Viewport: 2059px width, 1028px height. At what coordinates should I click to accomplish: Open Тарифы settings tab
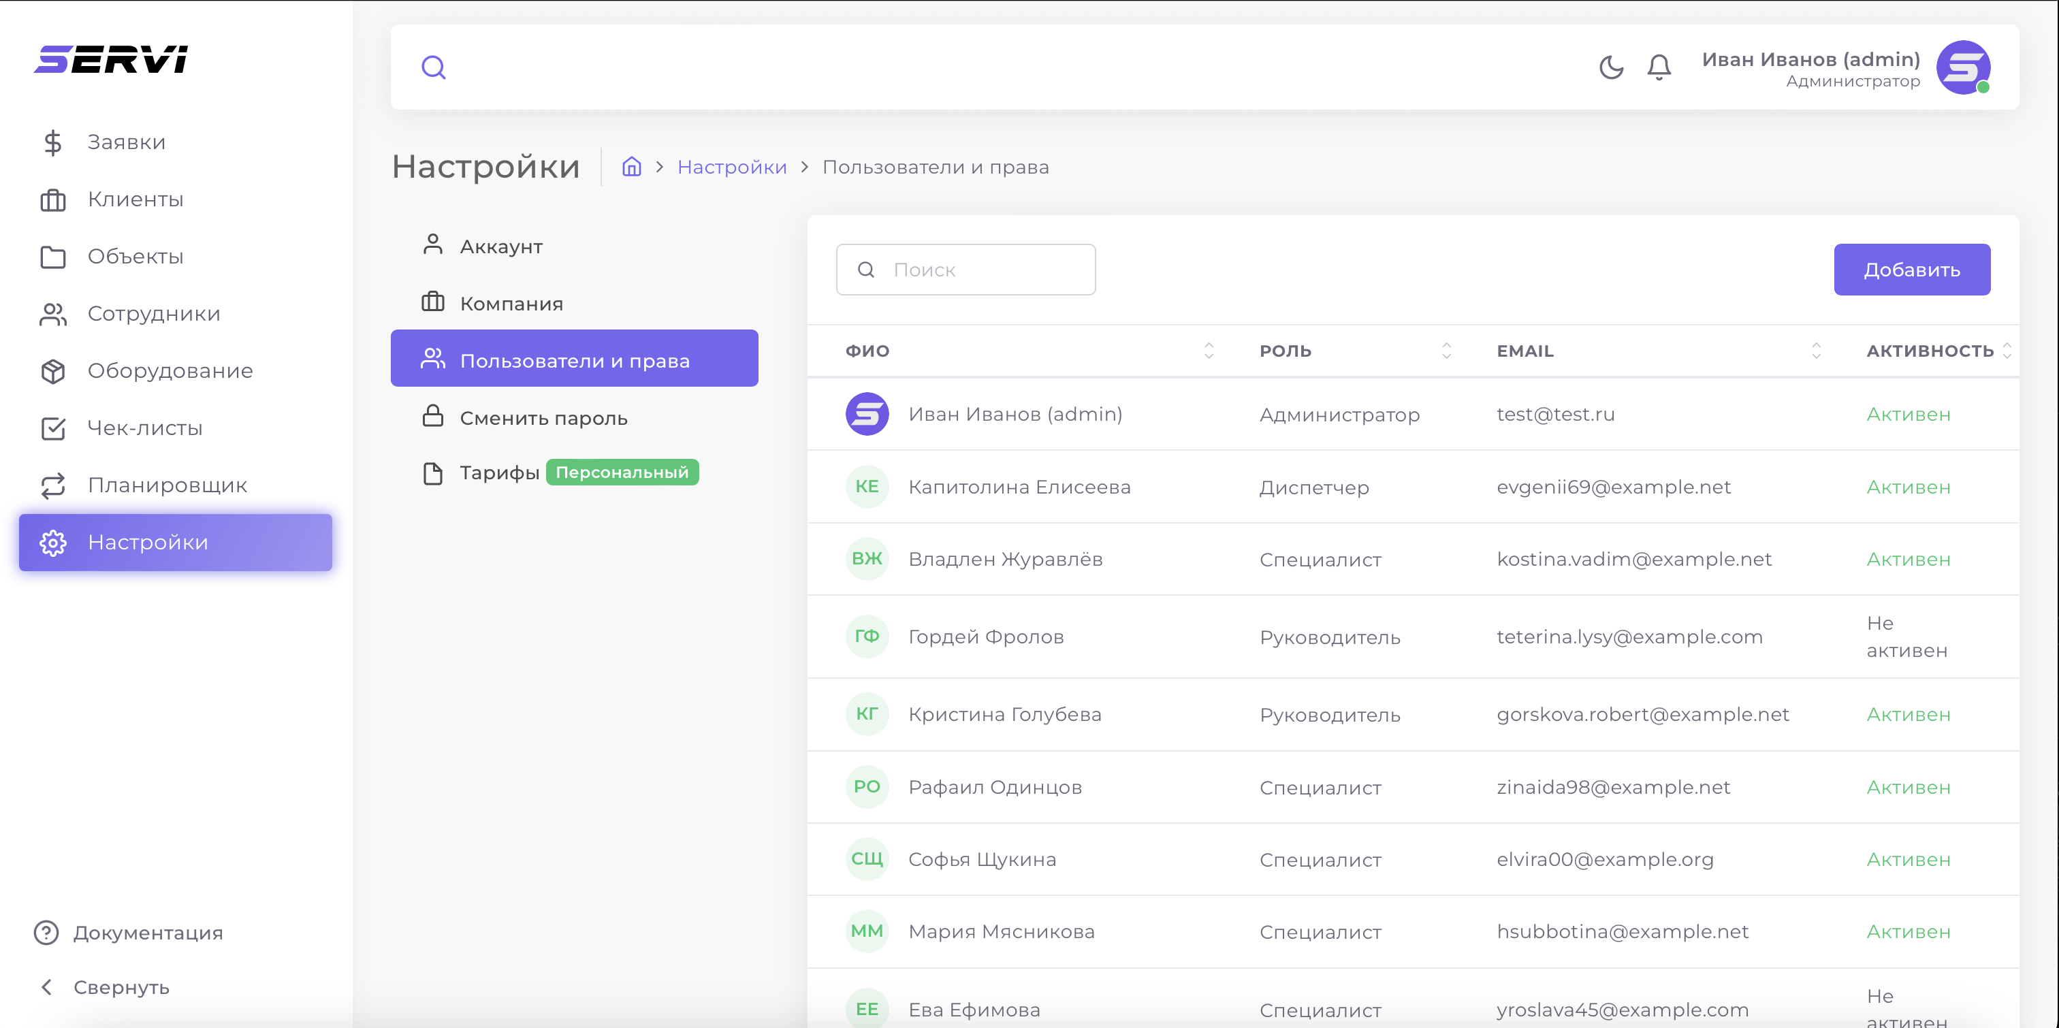499,472
